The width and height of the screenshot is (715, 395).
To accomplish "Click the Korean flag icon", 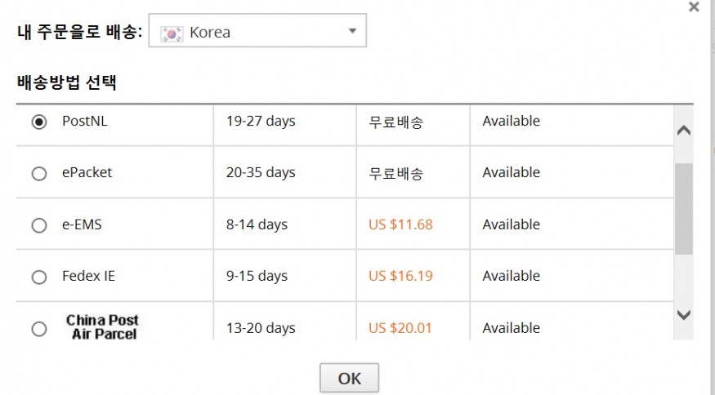I will point(172,33).
